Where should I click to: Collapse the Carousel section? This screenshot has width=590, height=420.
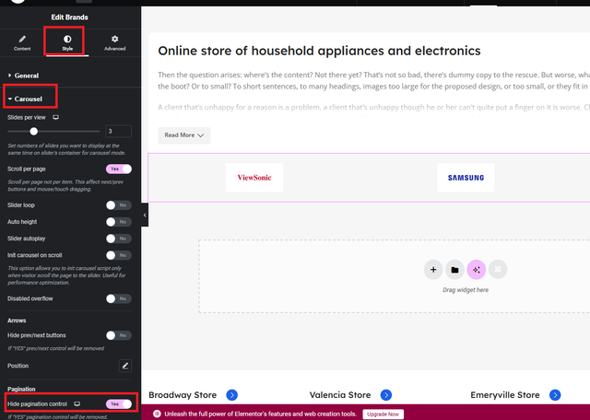coord(25,99)
